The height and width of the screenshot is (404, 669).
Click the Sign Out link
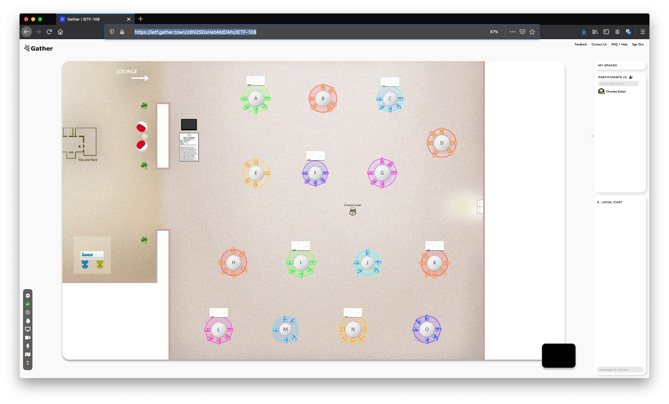click(x=638, y=44)
